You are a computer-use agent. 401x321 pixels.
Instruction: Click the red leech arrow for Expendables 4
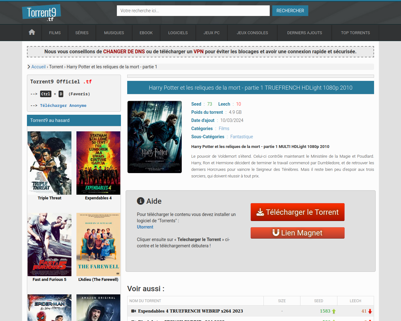(370, 311)
